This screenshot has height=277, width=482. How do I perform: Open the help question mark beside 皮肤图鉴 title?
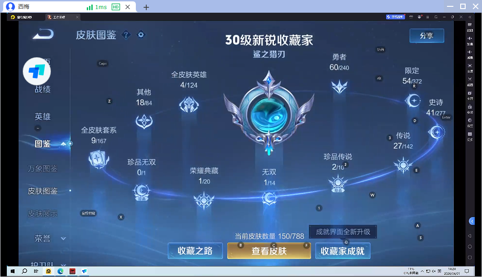pos(126,35)
